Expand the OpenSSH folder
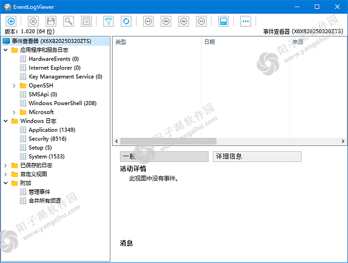This screenshot has width=348, height=263. [x=14, y=85]
